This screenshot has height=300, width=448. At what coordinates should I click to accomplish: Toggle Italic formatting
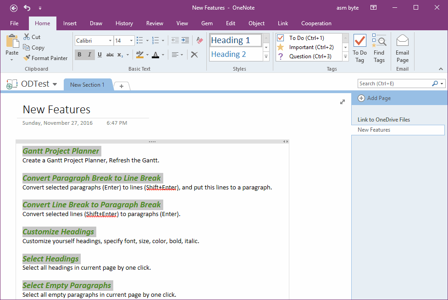point(89,54)
